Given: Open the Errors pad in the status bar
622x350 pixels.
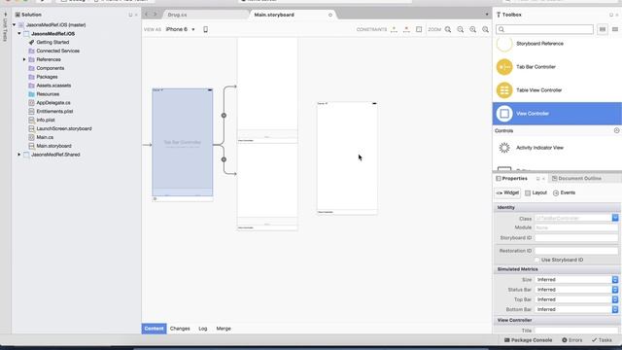Looking at the screenshot, I should coord(572,340).
